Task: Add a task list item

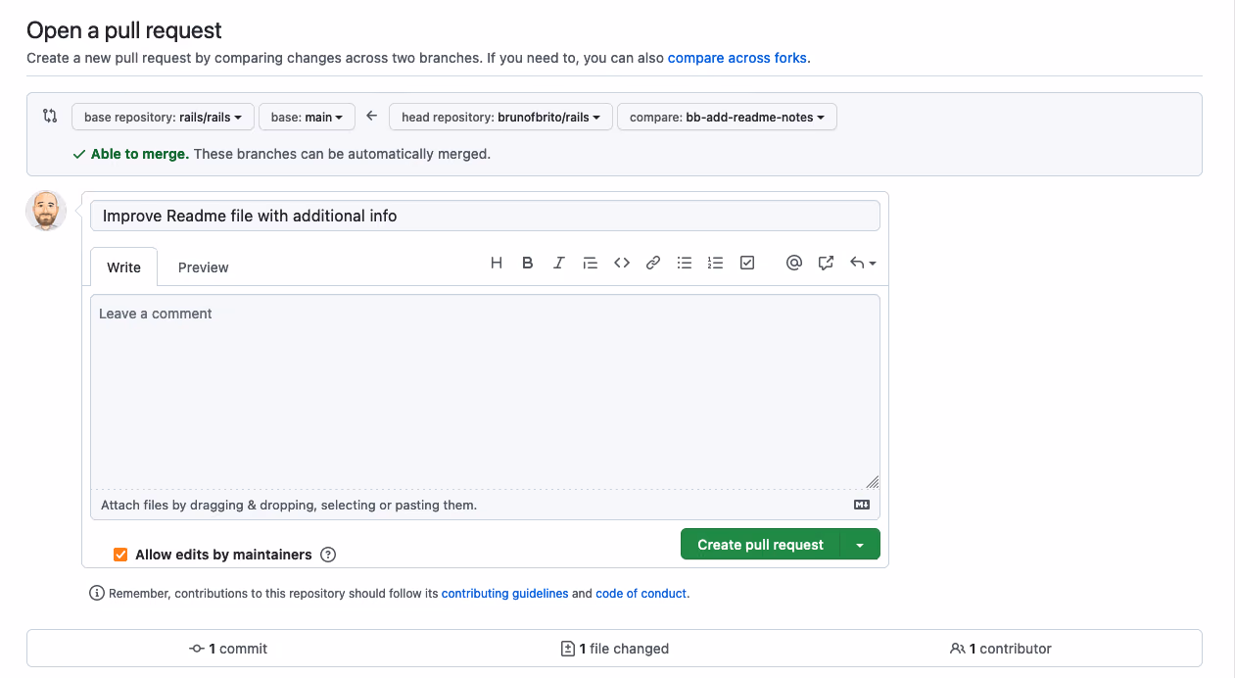Action: (x=747, y=263)
